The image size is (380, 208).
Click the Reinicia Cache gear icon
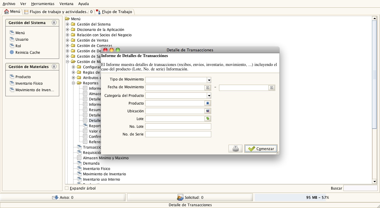coord(12,52)
